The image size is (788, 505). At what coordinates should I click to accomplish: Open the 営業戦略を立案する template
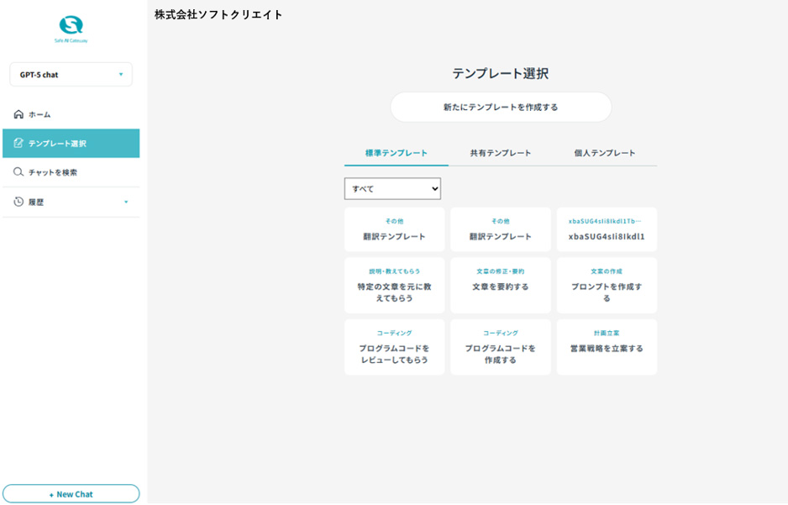607,347
